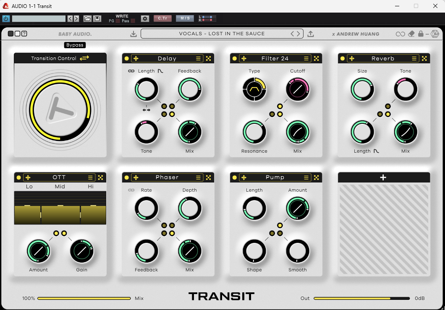Click the WRITE automation label
The height and width of the screenshot is (310, 445).
122,16
